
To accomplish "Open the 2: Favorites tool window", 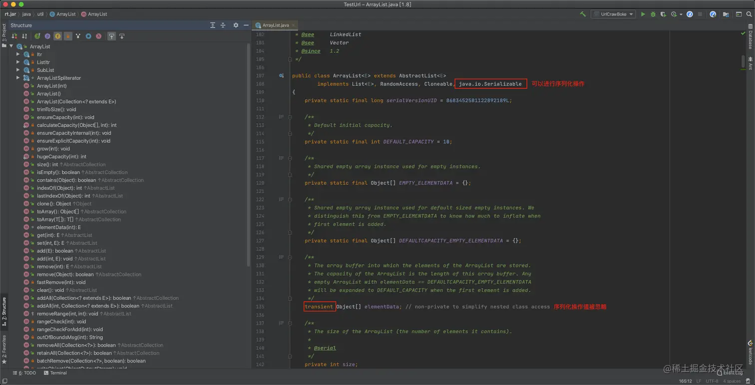I will [x=4, y=349].
